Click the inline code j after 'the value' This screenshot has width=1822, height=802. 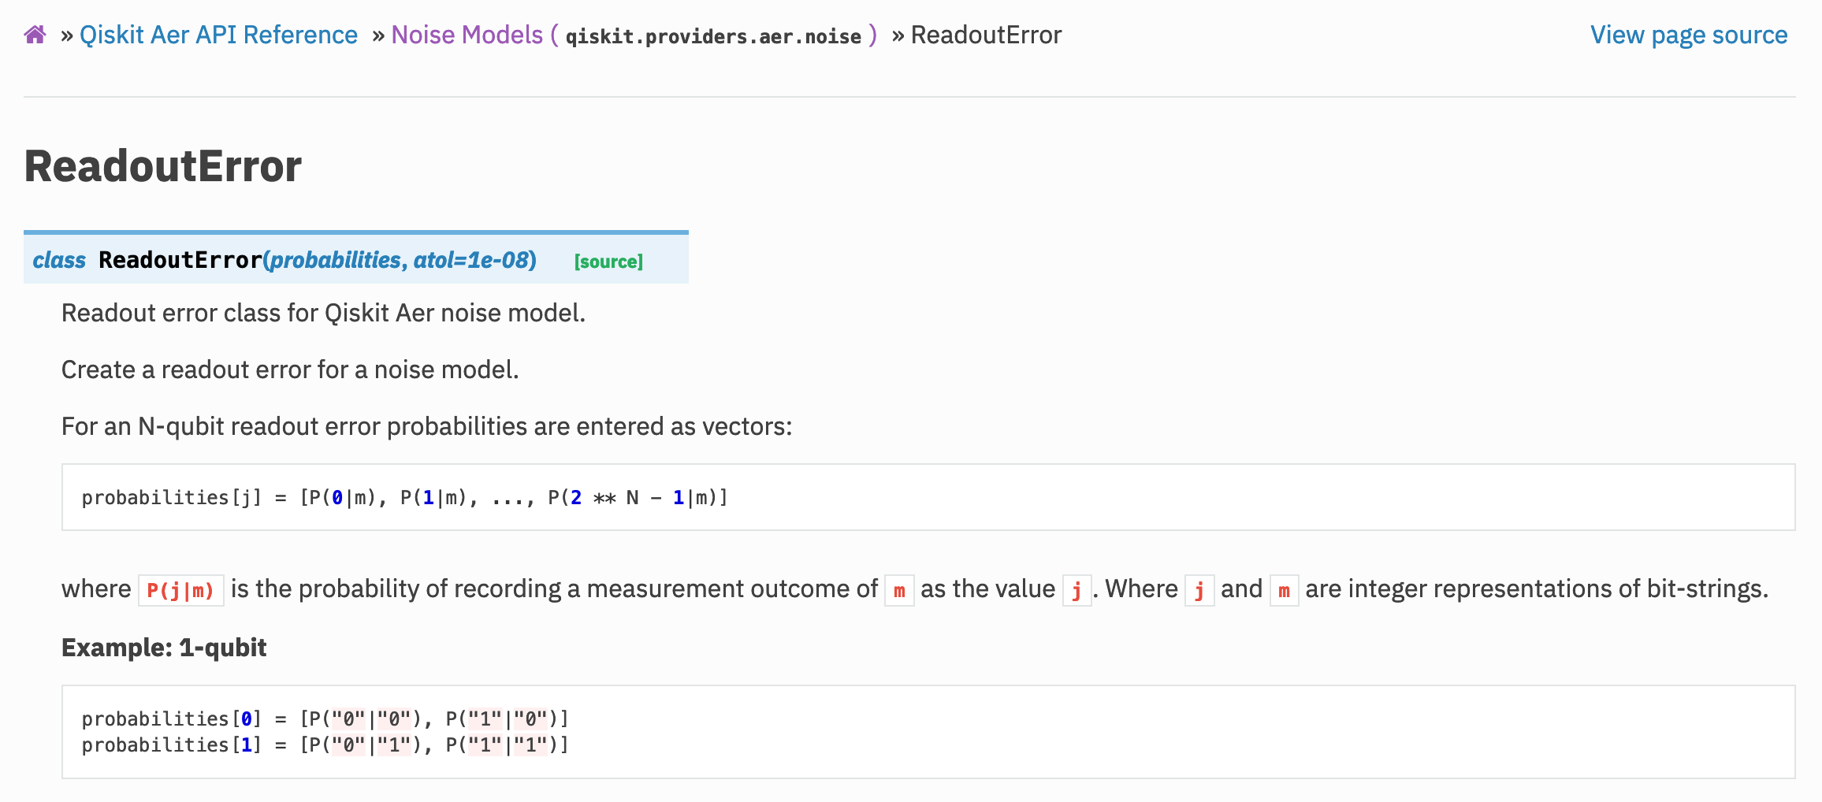click(x=1076, y=589)
